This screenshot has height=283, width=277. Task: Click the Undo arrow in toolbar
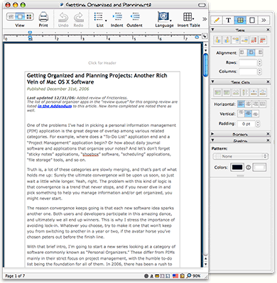point(63,18)
